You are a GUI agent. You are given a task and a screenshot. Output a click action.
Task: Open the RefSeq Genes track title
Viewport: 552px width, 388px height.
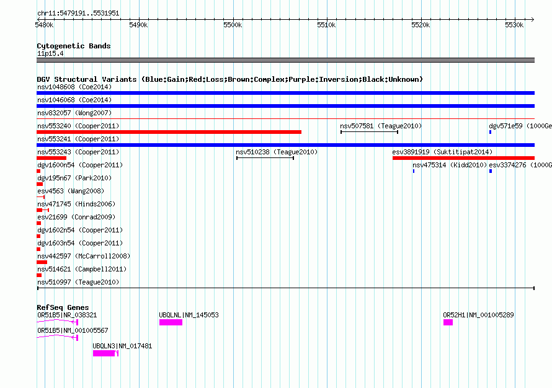coord(63,307)
